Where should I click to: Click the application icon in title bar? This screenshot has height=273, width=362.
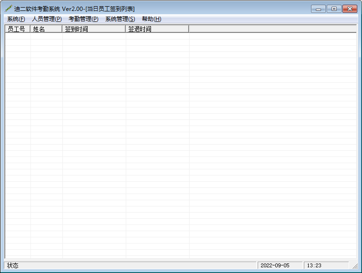coord(8,9)
